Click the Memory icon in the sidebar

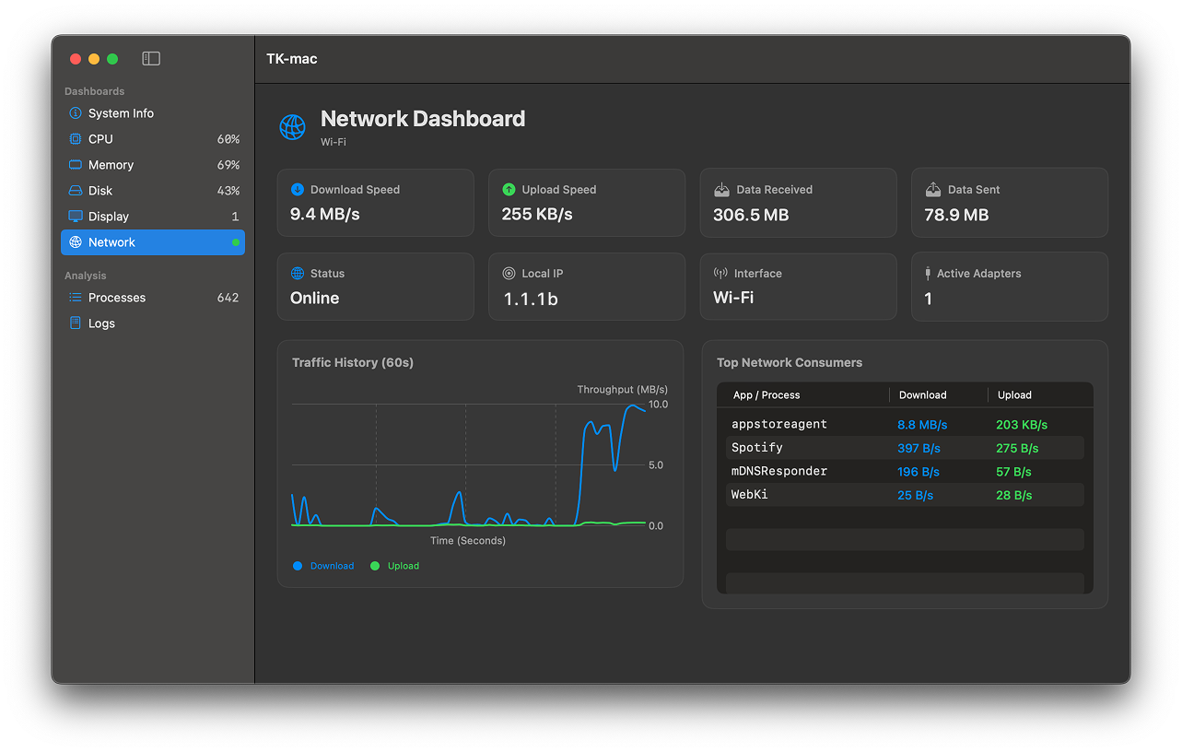(x=75, y=164)
